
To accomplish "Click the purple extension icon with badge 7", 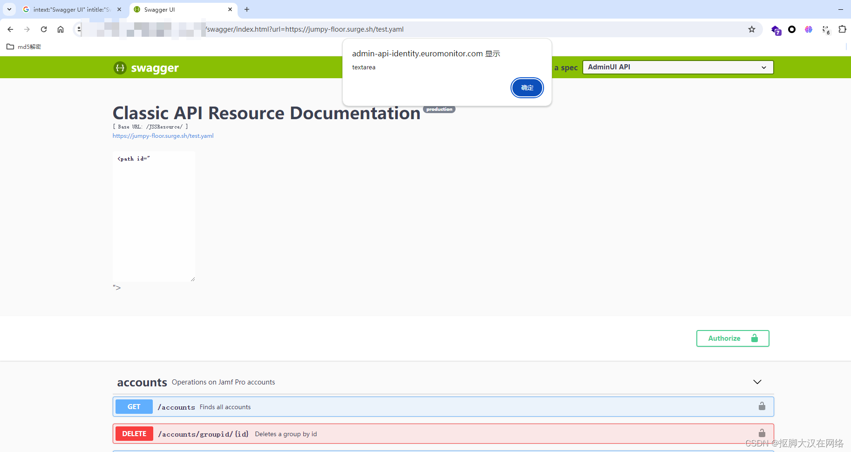I will [776, 30].
